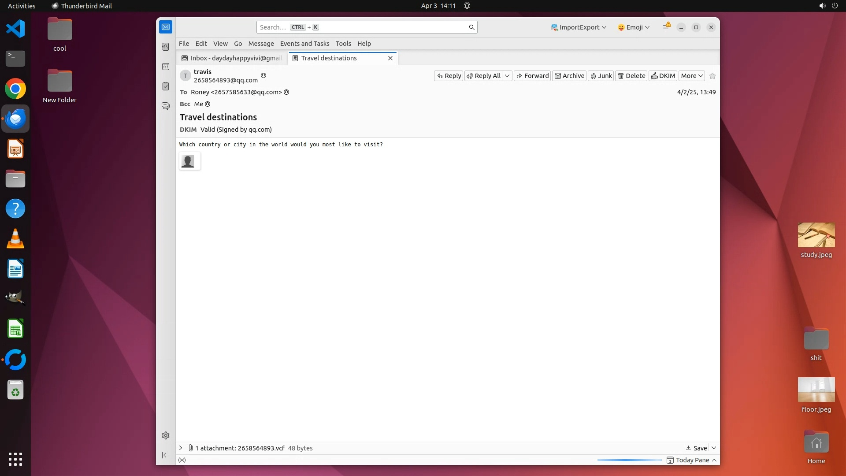Image resolution: width=846 pixels, height=476 pixels.
Task: Click the Forward button
Action: pyautogui.click(x=532, y=76)
